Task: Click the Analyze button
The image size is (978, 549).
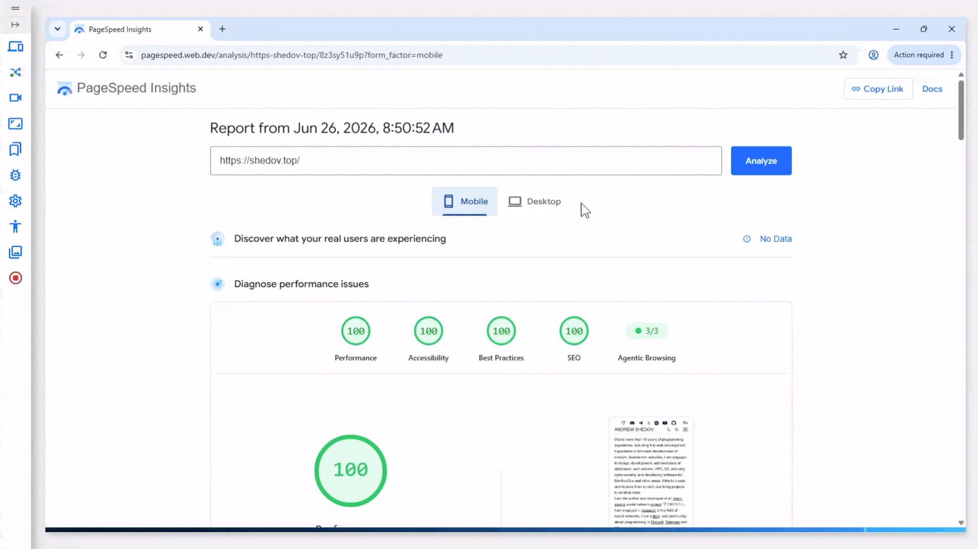Action: click(x=761, y=161)
